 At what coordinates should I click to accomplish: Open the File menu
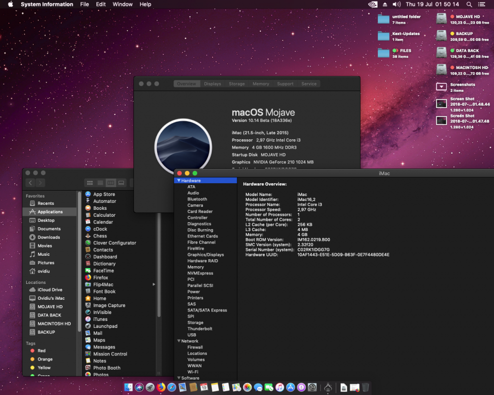point(84,4)
